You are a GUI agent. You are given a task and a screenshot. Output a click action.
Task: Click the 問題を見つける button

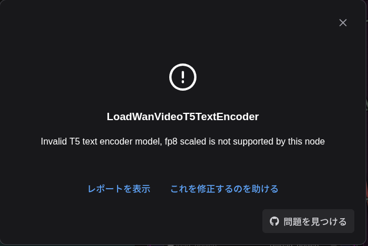pyautogui.click(x=308, y=221)
